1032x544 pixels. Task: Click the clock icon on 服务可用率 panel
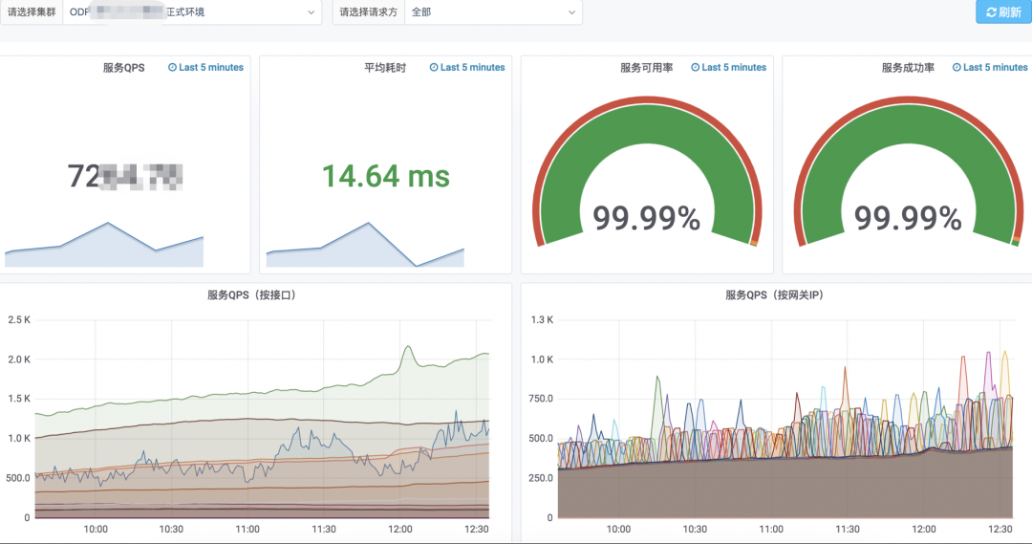pos(695,67)
